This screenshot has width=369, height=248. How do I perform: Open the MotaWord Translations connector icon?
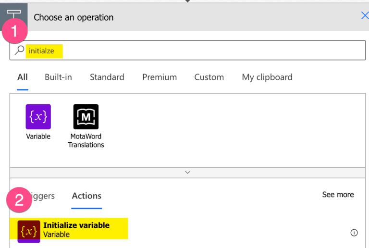[86, 117]
